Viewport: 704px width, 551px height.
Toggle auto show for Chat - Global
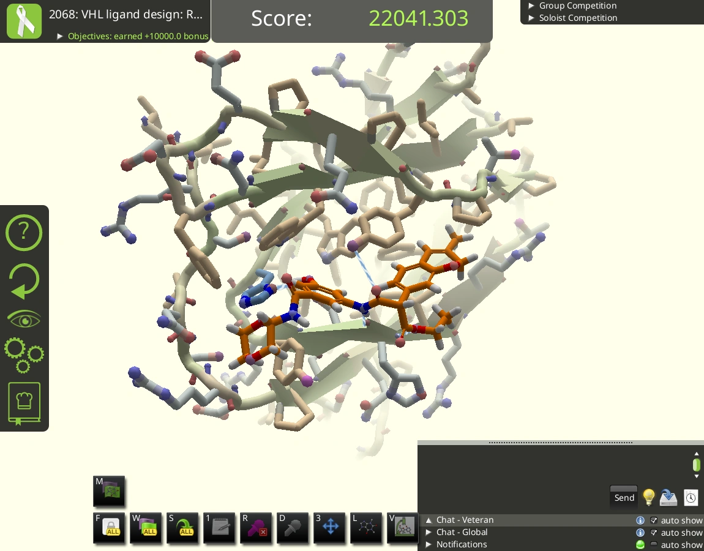(654, 533)
